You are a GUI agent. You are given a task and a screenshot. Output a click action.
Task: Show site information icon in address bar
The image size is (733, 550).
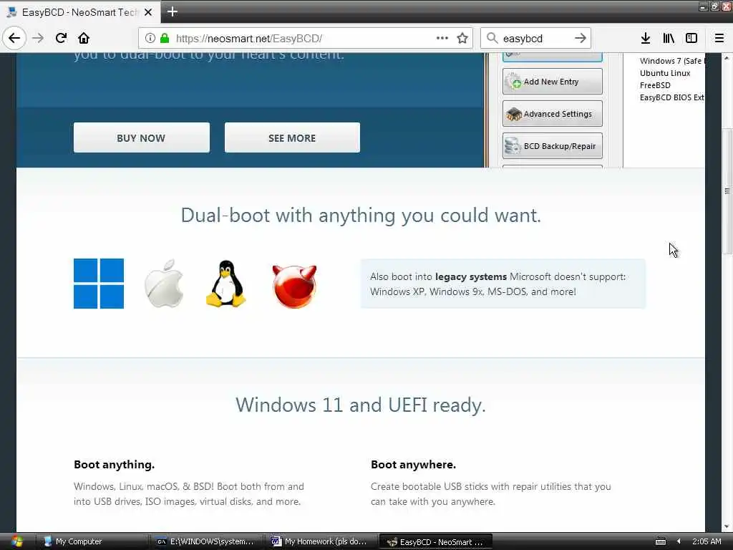tap(150, 39)
